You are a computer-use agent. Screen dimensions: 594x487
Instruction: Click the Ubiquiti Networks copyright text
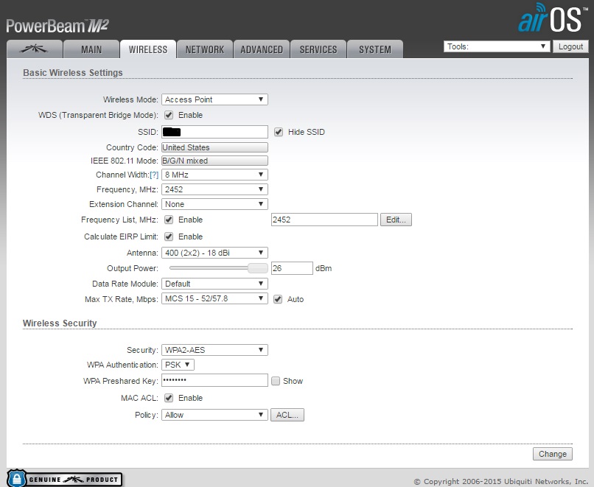click(x=501, y=481)
